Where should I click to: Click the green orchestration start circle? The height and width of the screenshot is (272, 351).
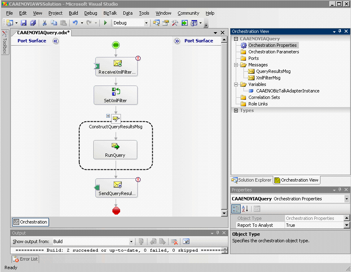116,45
